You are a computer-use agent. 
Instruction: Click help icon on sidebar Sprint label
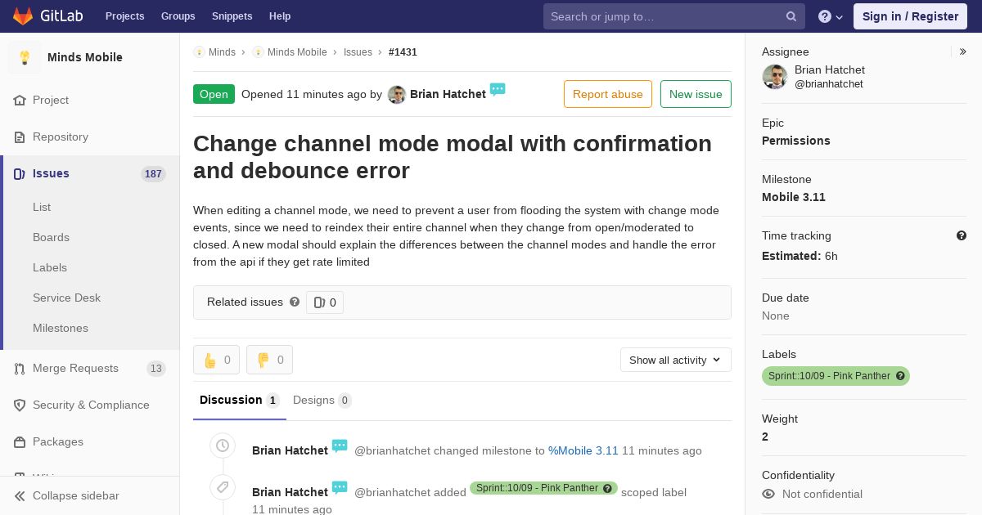[900, 376]
